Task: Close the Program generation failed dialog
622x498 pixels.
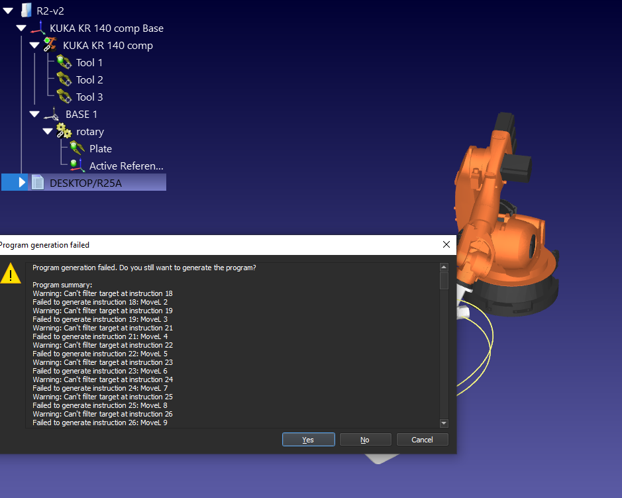Action: 446,244
